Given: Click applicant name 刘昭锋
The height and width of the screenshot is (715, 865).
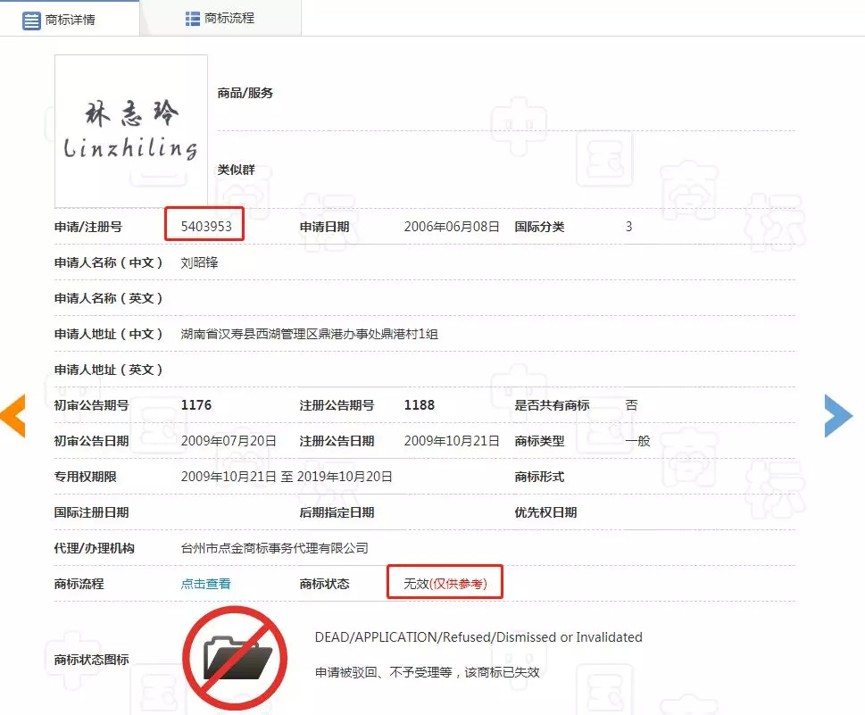Looking at the screenshot, I should pyautogui.click(x=200, y=262).
